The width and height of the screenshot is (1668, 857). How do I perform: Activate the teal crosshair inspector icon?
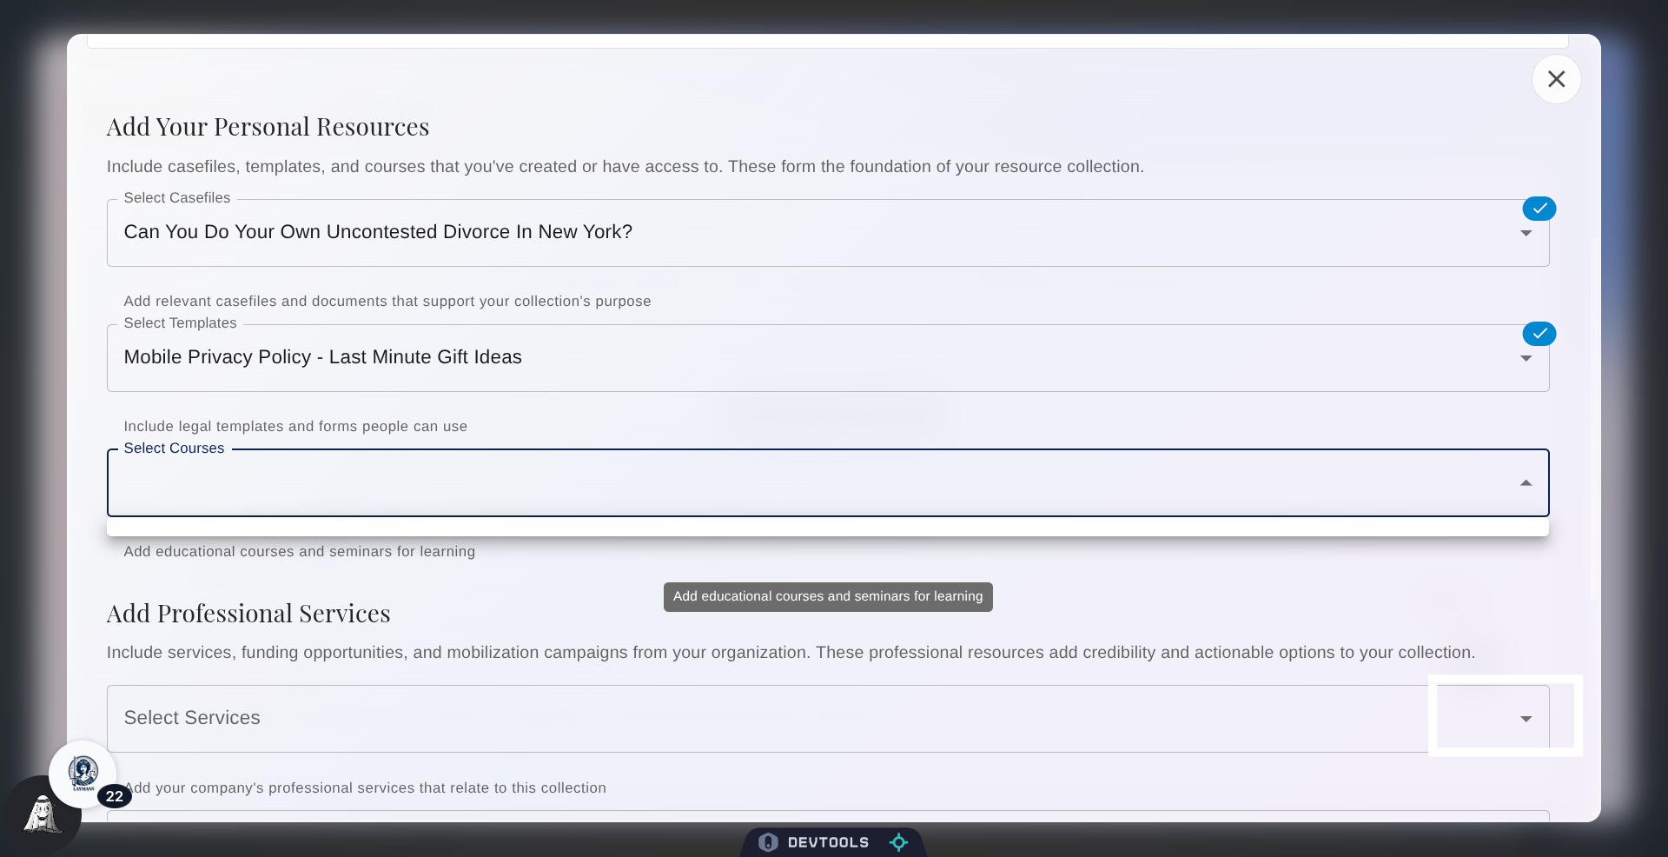point(898,842)
